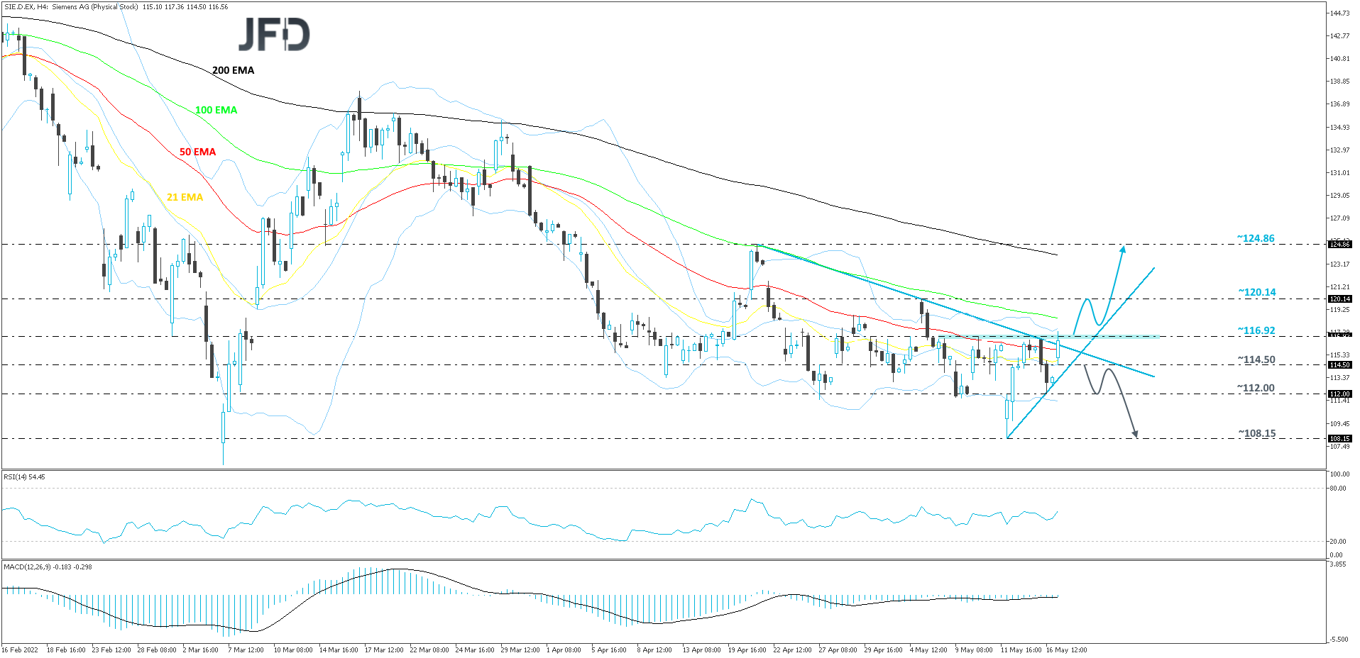Click the 108.15 price tag on axis
1360x658 pixels.
coord(1339,439)
